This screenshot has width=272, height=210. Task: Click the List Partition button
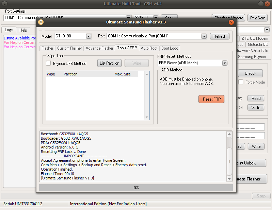[x=110, y=63]
